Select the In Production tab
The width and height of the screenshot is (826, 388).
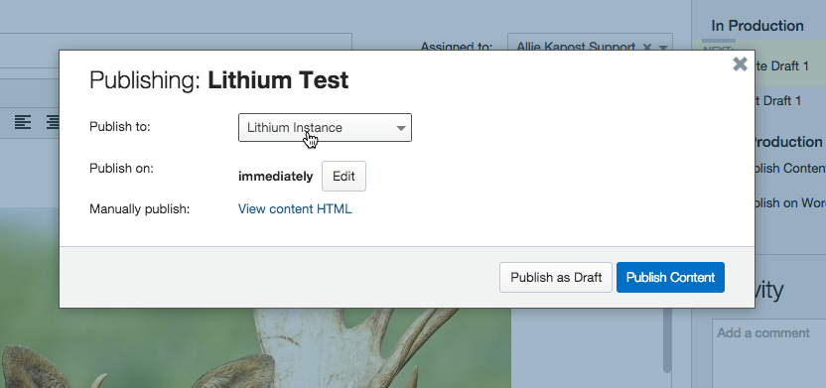tap(757, 26)
